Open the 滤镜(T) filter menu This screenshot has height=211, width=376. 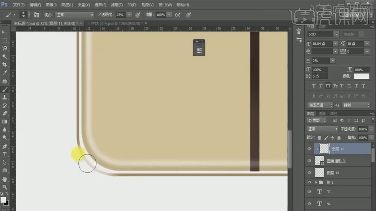pyautogui.click(x=117, y=5)
